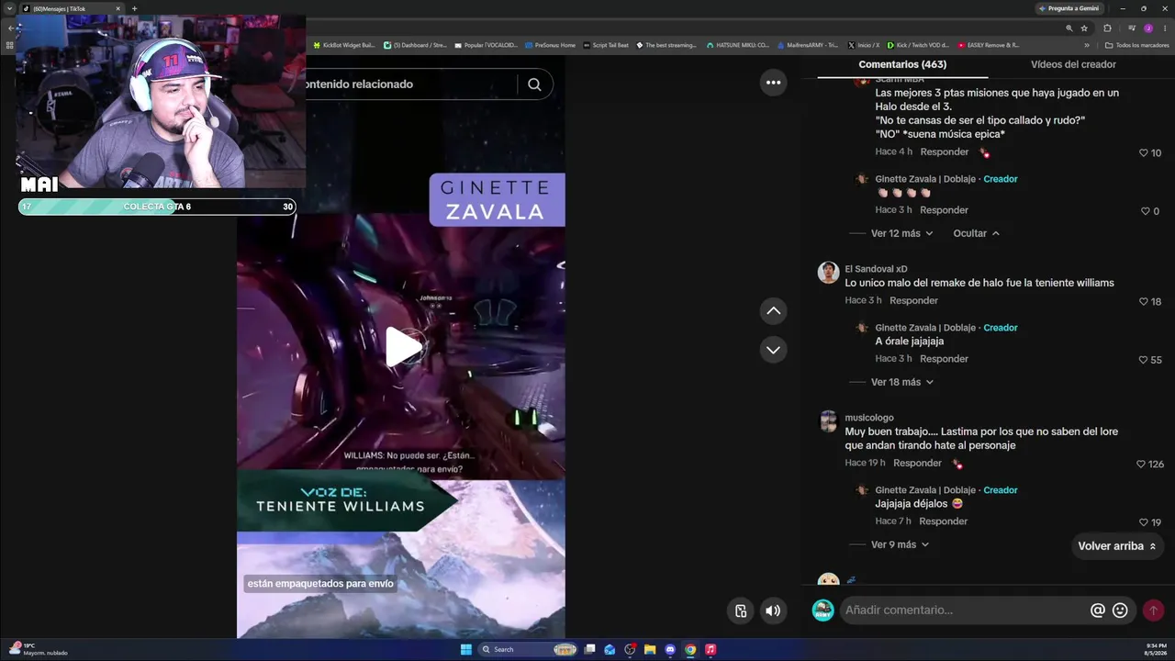
Task: Open the Windows Start menu
Action: [466, 650]
